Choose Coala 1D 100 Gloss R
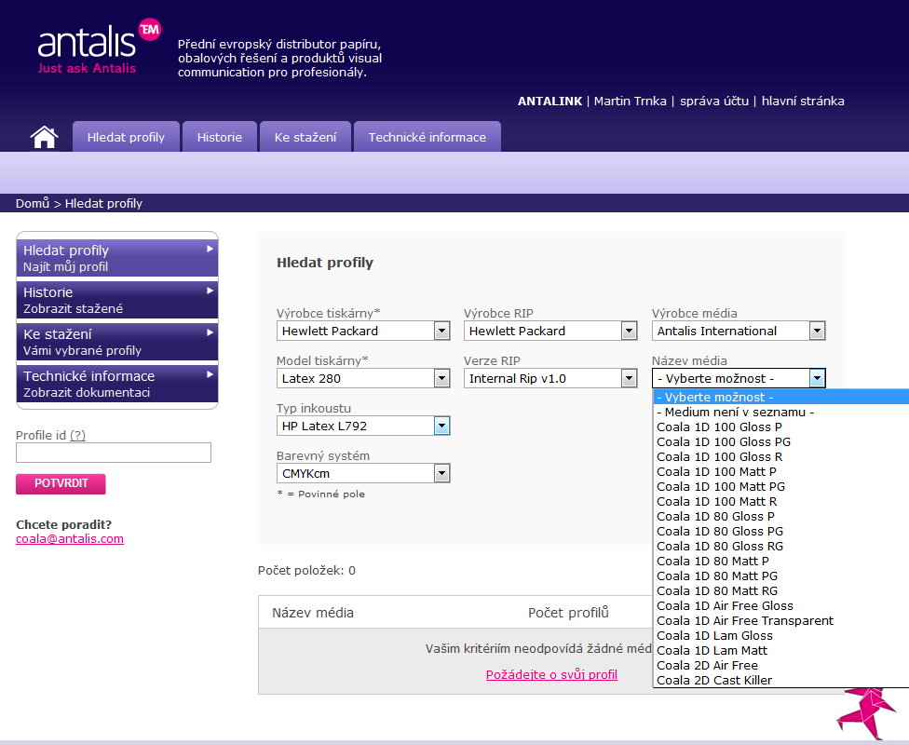 pos(780,457)
